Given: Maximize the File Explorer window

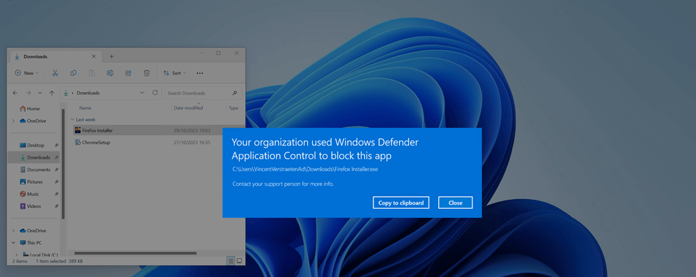Looking at the screenshot, I should (218, 53).
